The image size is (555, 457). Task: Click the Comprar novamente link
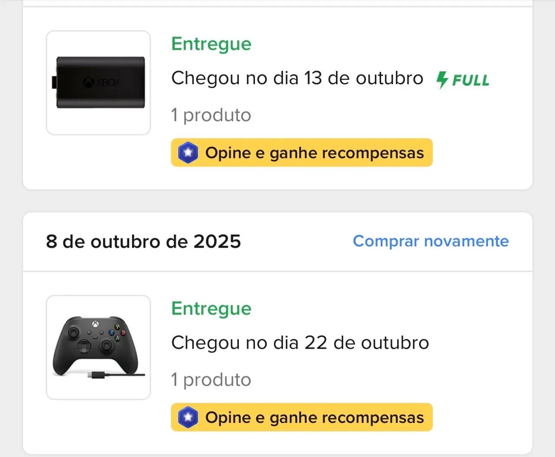pos(431,241)
